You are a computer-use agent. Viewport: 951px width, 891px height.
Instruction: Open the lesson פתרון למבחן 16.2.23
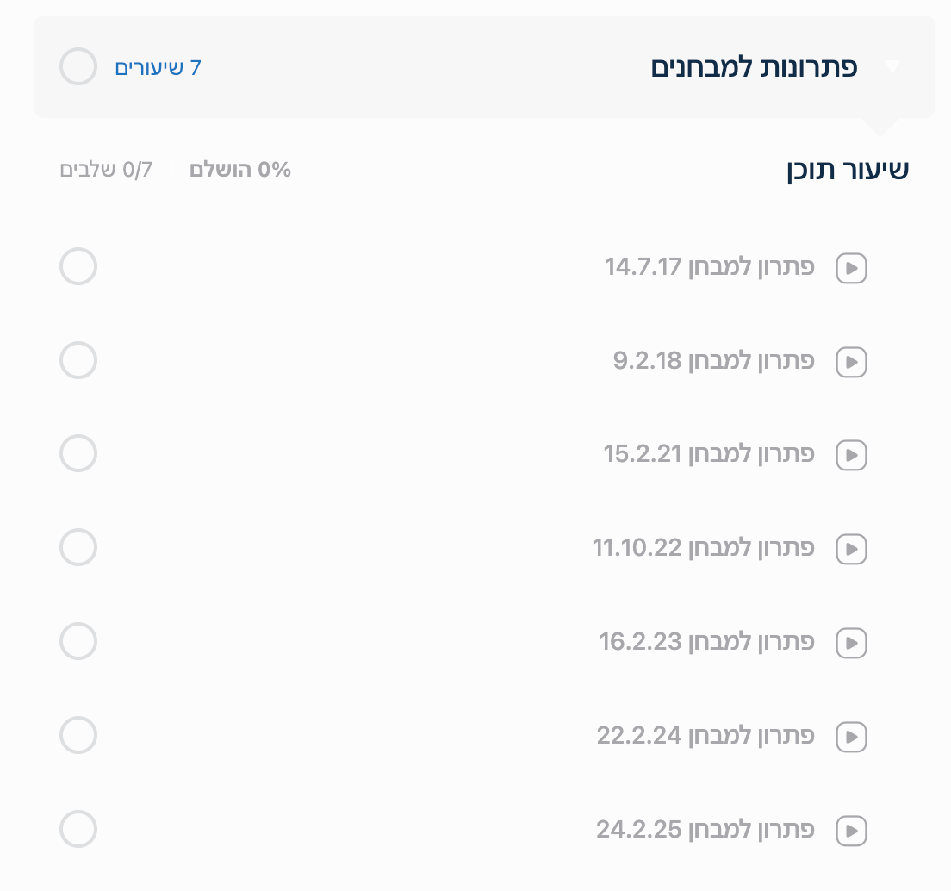pos(706,642)
